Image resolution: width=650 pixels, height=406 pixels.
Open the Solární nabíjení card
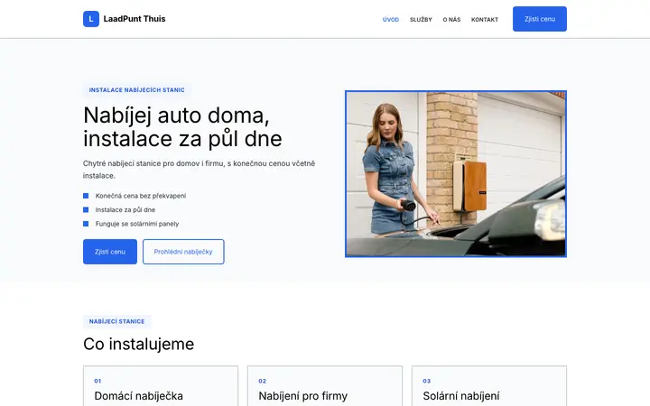(x=489, y=386)
